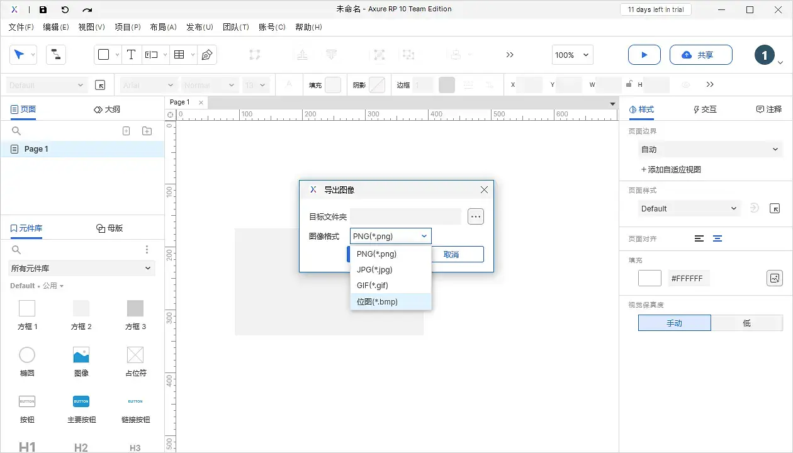The height and width of the screenshot is (453, 793).
Task: Click the white page fill color swatch
Action: [x=649, y=277]
